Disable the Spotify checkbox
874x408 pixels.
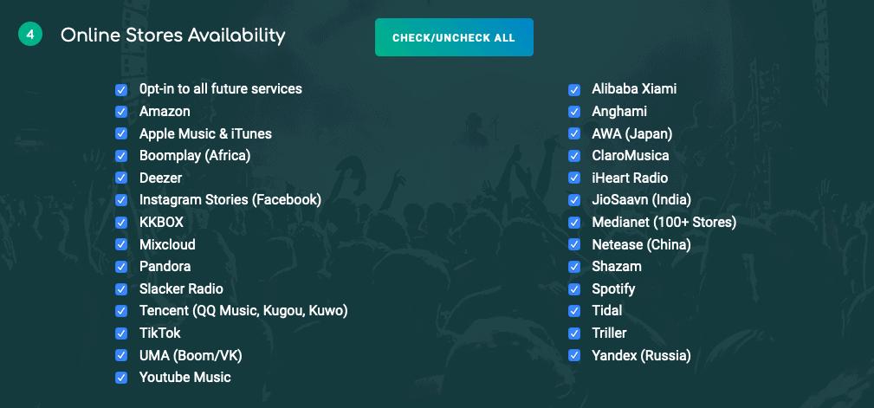[x=574, y=289]
